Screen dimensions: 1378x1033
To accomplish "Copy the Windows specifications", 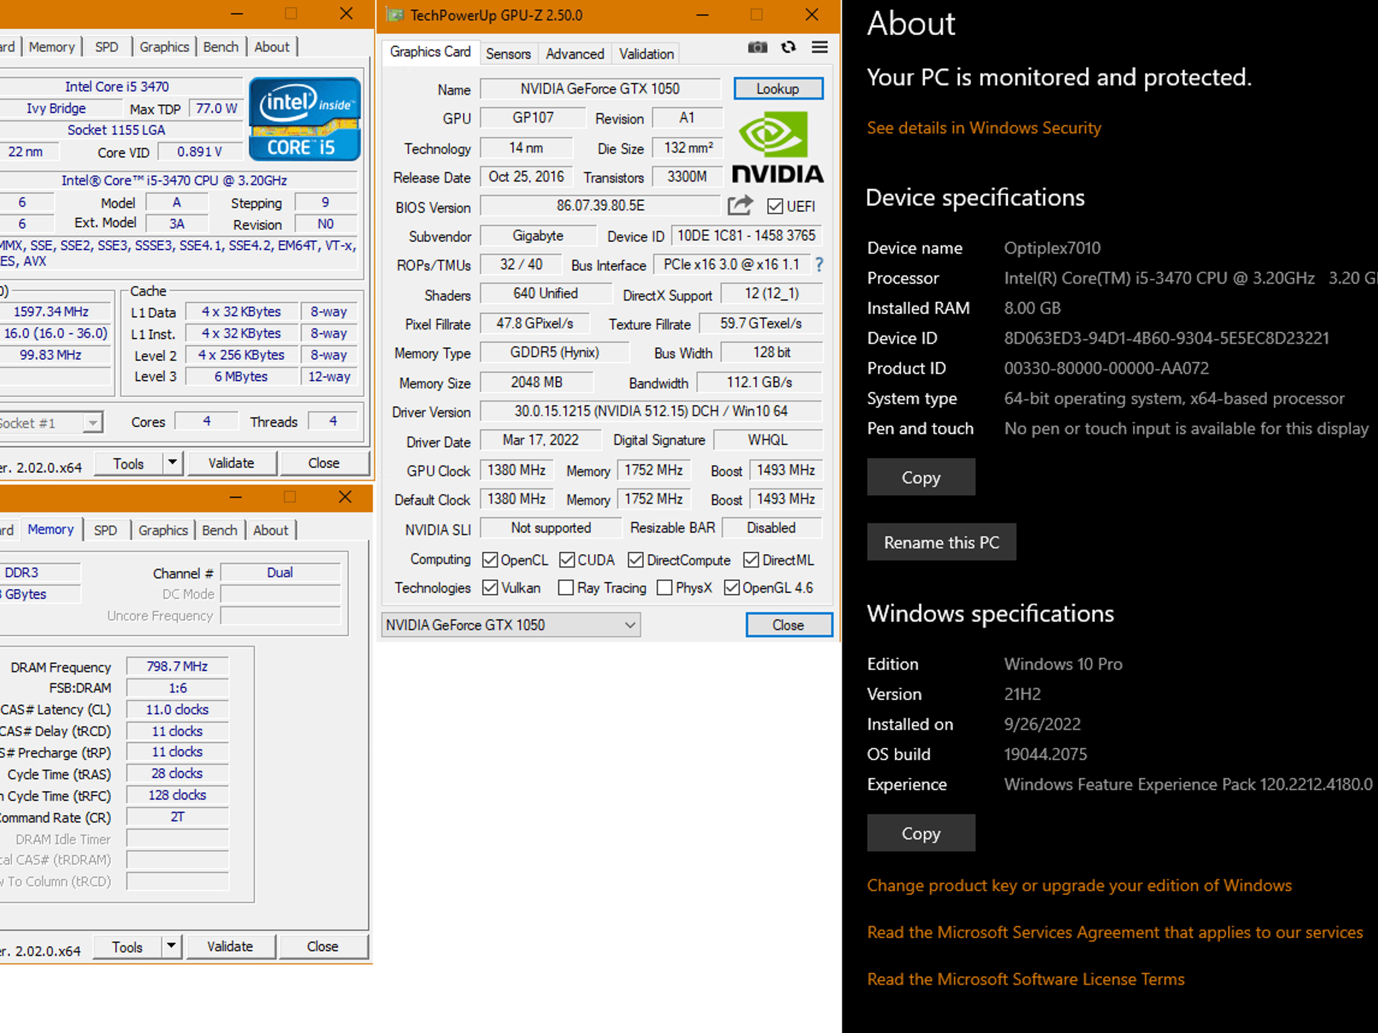I will [x=921, y=833].
